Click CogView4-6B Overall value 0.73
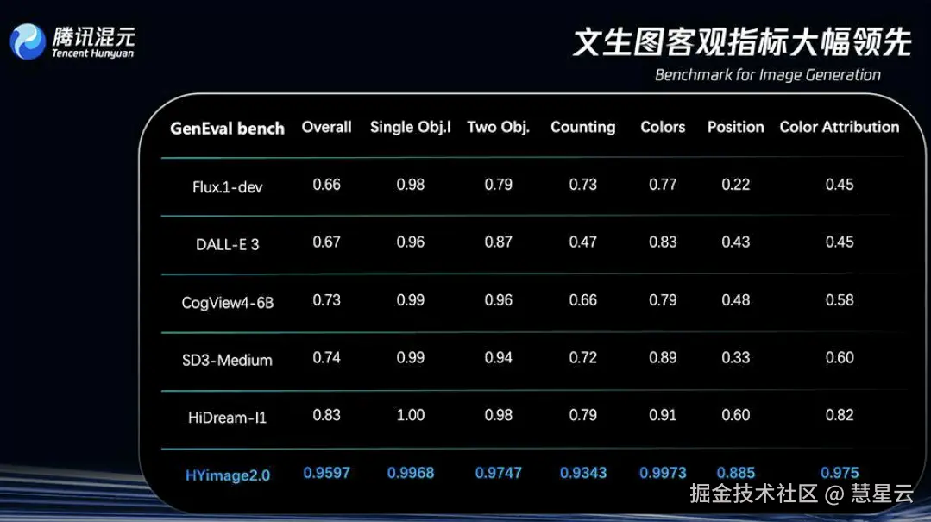The image size is (931, 522). pos(326,300)
